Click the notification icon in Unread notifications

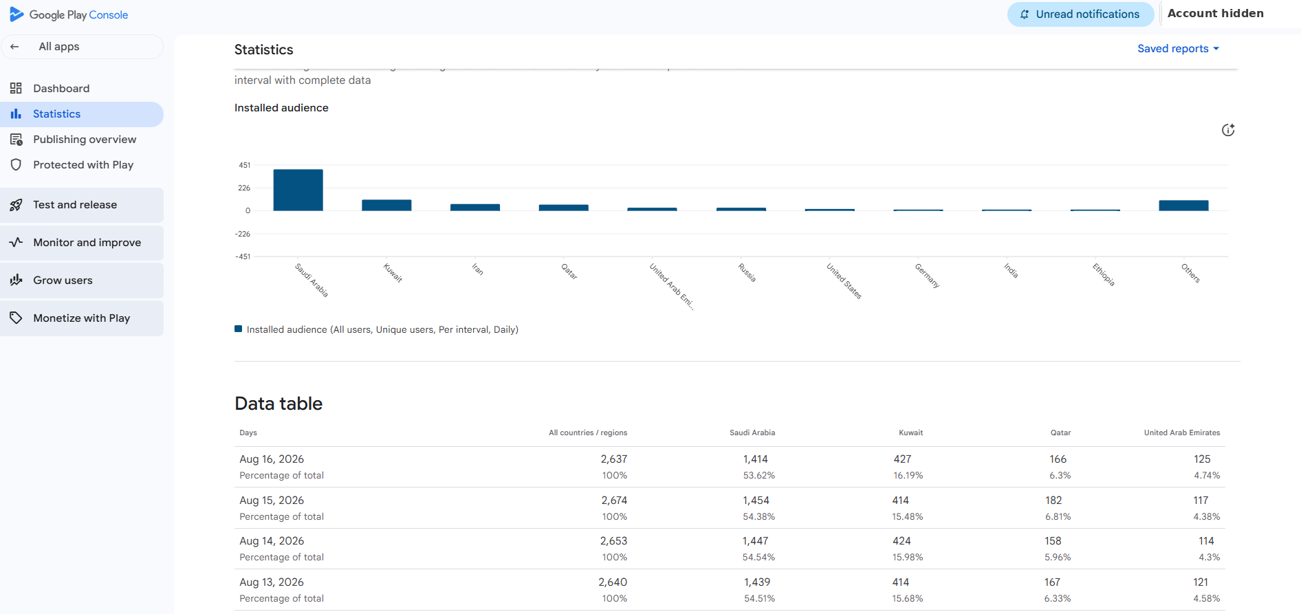1025,14
